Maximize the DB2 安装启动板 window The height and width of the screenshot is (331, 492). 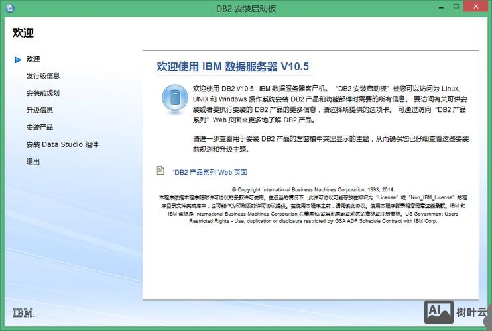(456, 7)
